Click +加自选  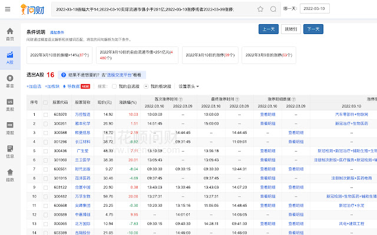[x=34, y=86]
